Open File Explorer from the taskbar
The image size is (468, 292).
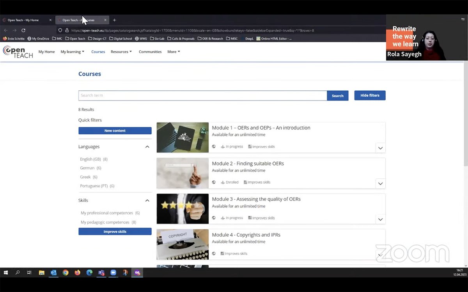41,273
